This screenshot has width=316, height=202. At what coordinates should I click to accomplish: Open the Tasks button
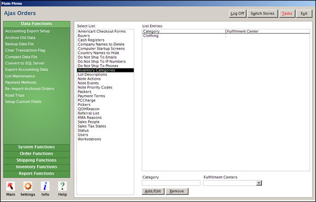point(287,14)
